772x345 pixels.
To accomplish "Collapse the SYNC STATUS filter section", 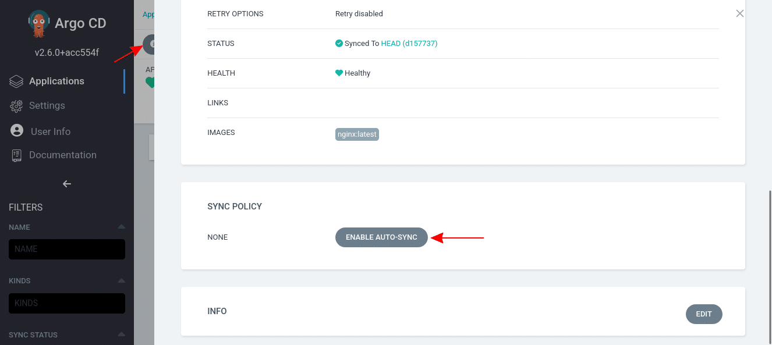I will [121, 335].
